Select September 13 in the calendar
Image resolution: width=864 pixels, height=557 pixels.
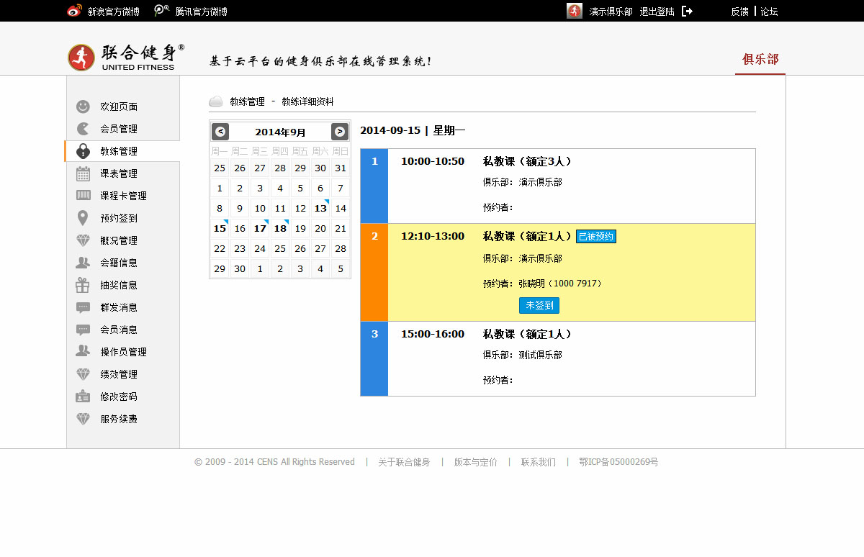(x=320, y=209)
